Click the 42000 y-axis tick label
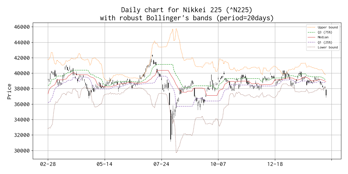348x174 pixels. tap(22, 58)
